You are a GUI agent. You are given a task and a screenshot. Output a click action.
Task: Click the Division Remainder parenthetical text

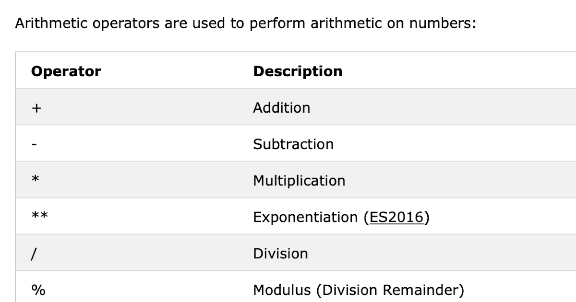(x=390, y=290)
